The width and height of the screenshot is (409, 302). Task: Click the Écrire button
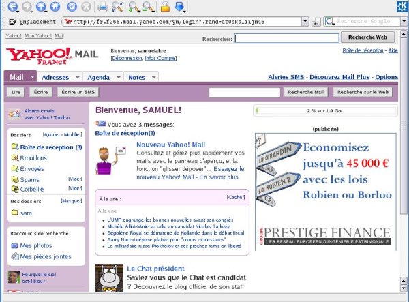pos(41,92)
